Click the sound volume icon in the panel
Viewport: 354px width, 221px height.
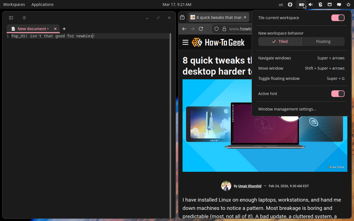pos(311,5)
